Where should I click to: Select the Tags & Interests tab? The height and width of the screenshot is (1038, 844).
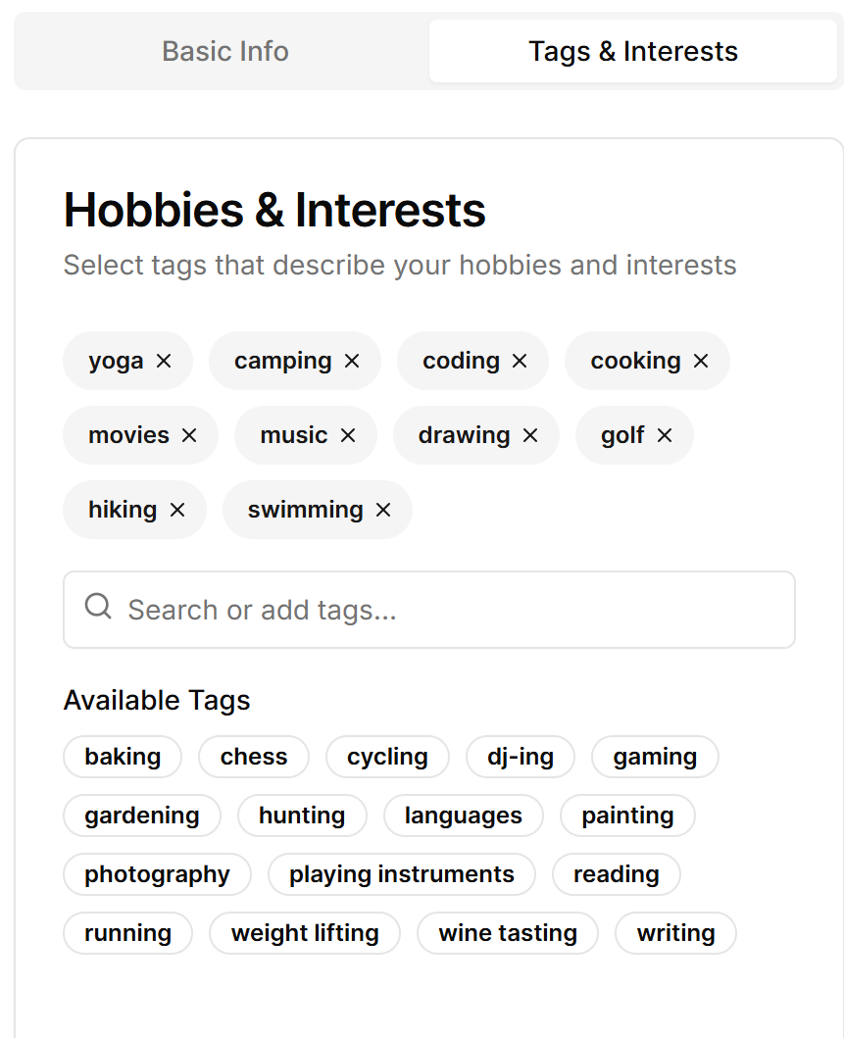click(633, 51)
